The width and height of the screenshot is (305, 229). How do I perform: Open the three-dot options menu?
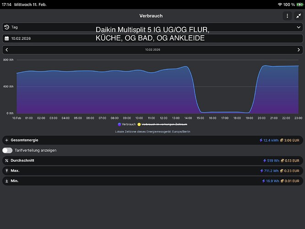tap(287, 16)
